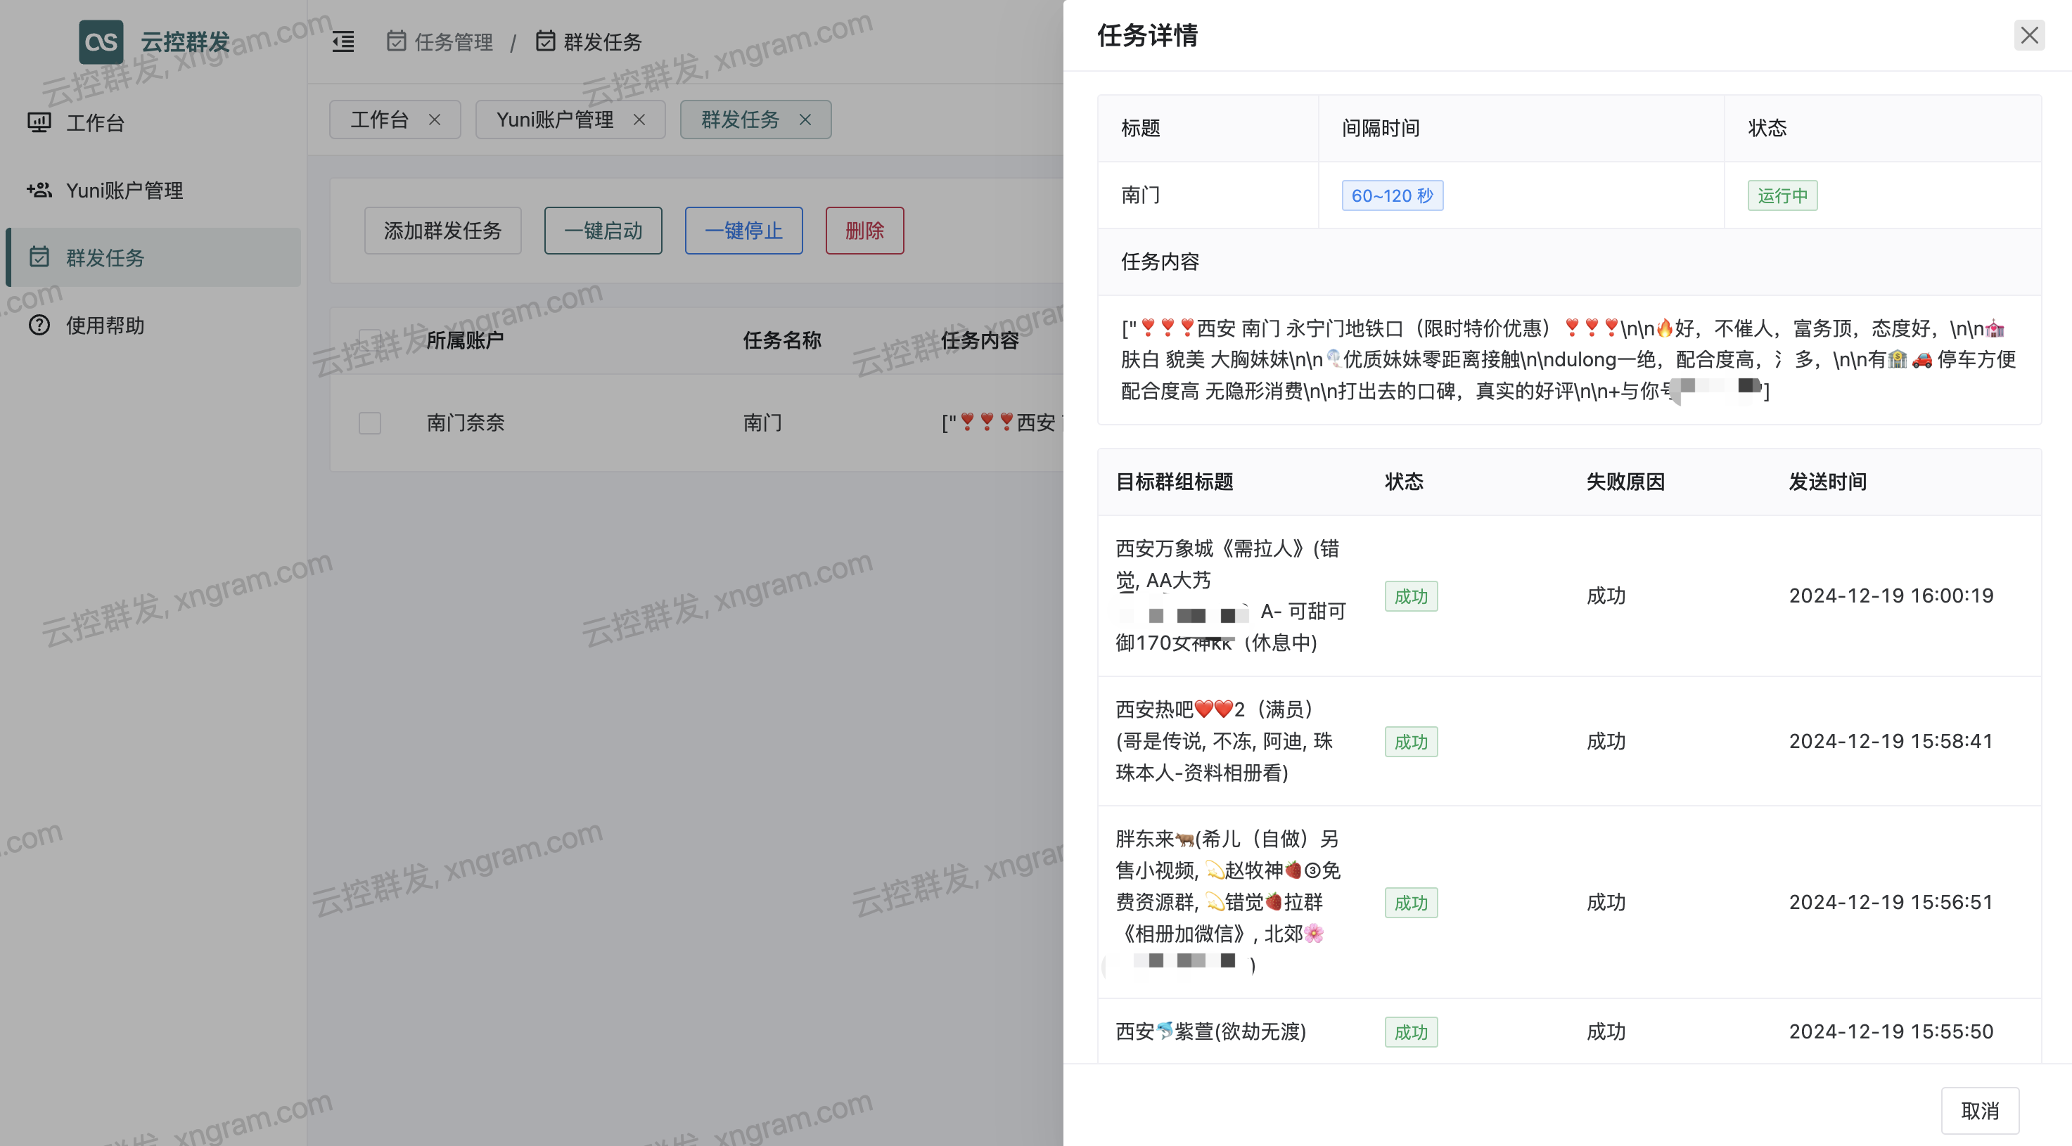Collapse the left sidebar navigation
This screenshot has width=2072, height=1146.
pyautogui.click(x=343, y=41)
